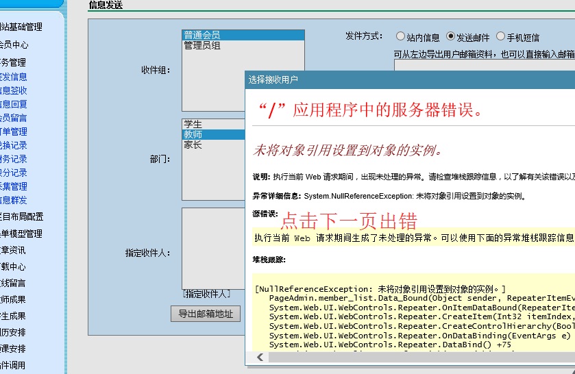575x374 pixels.
Task: Click the scroll-left arrow of the error popup
Action: 260,358
